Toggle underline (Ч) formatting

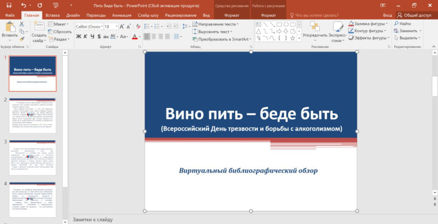[x=92, y=36]
